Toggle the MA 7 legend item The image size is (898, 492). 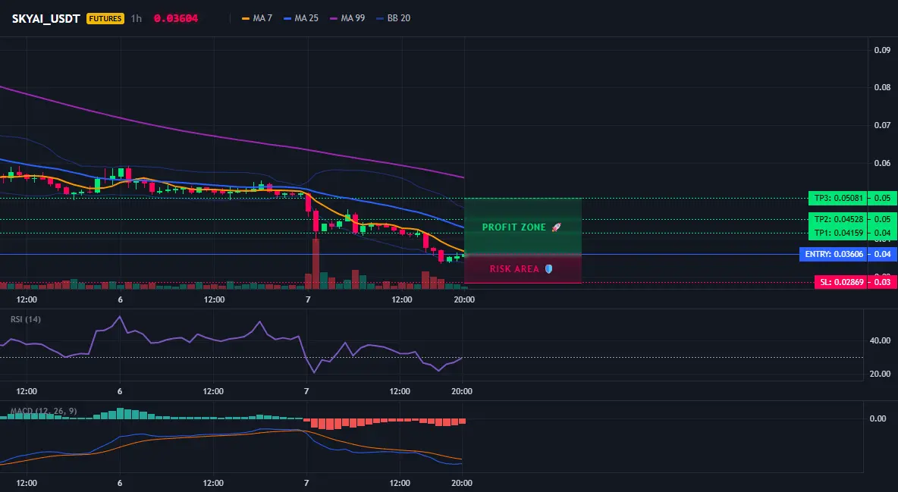[257, 18]
